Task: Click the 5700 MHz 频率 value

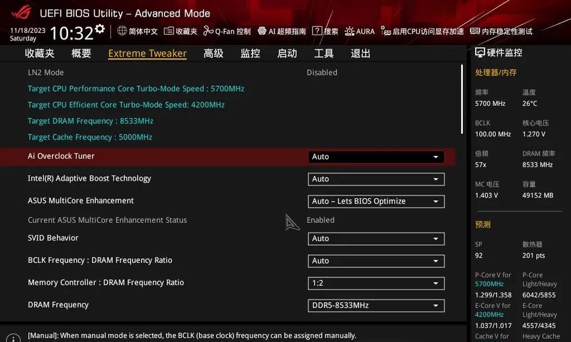Action: 490,103
